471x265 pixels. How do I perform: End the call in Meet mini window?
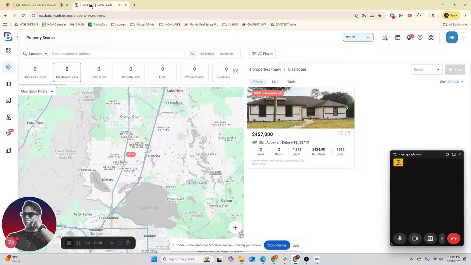click(x=454, y=239)
